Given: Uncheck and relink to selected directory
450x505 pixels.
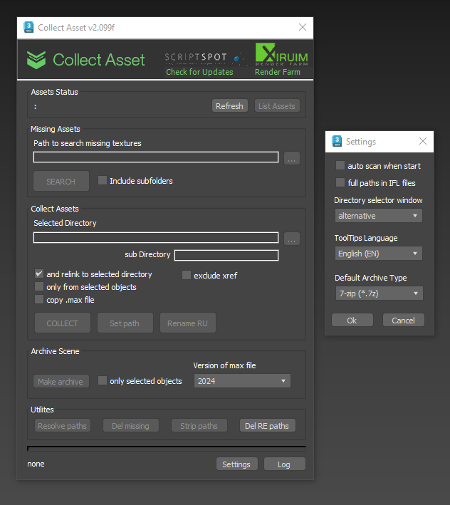Looking at the screenshot, I should 39,274.
